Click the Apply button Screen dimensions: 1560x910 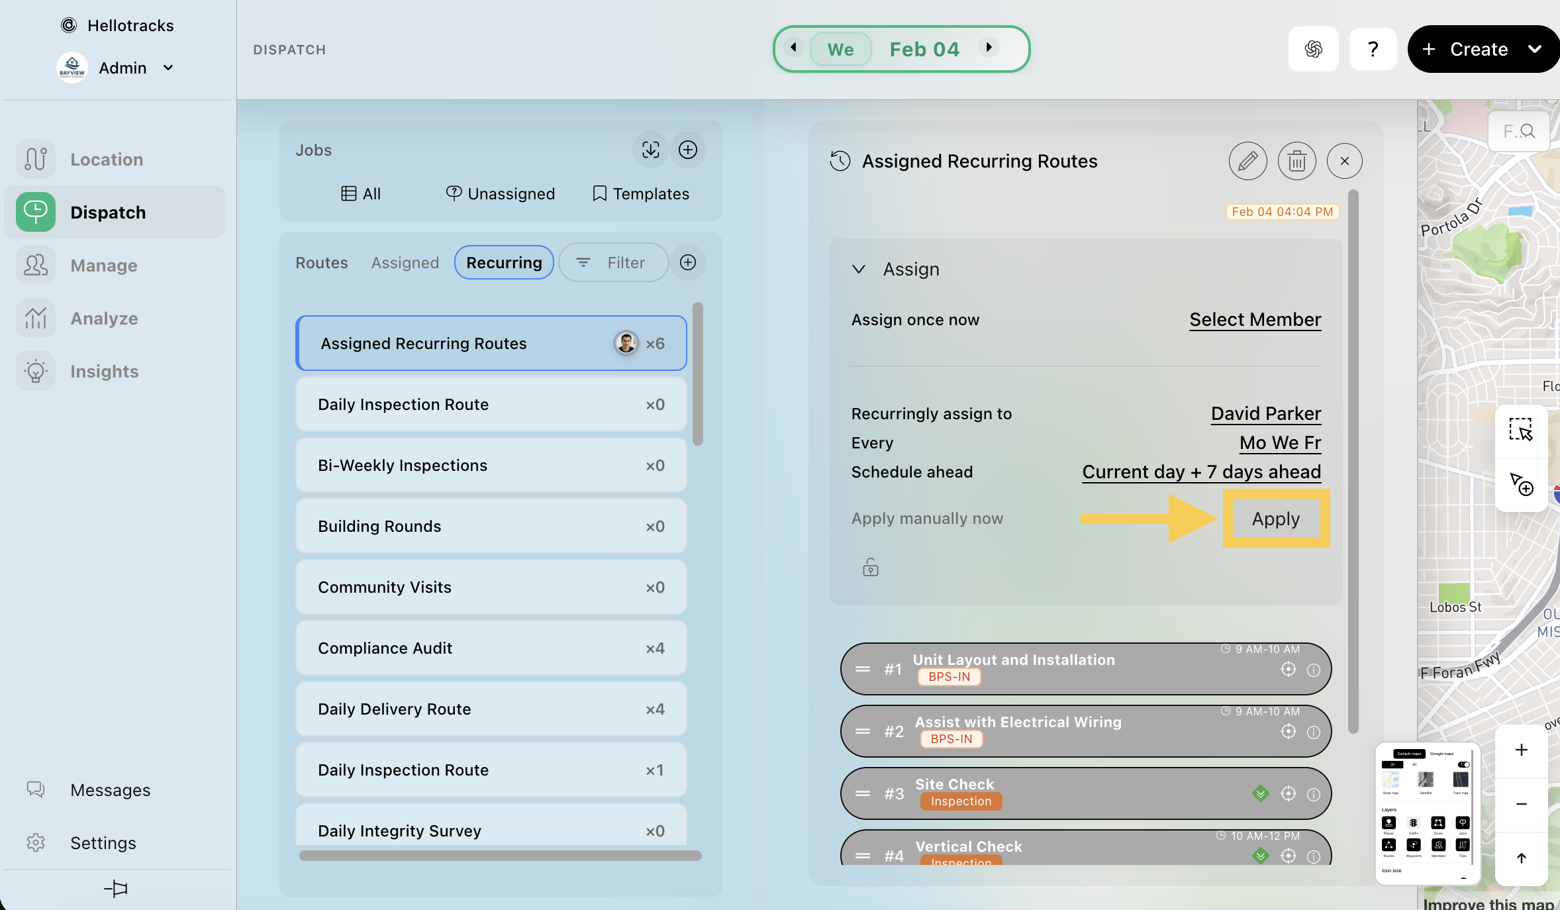pos(1275,519)
